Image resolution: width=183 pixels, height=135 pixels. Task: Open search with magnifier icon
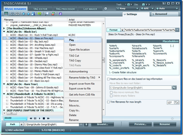pyautogui.click(x=47, y=14)
